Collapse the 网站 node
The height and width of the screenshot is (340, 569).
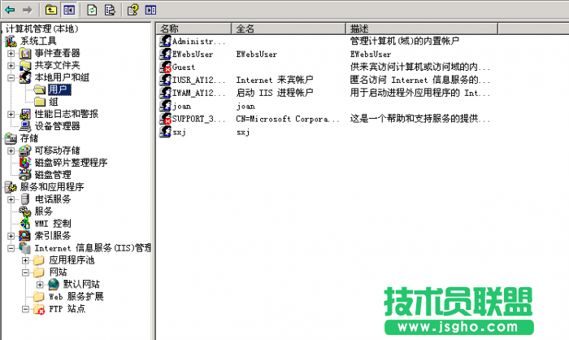coord(26,272)
